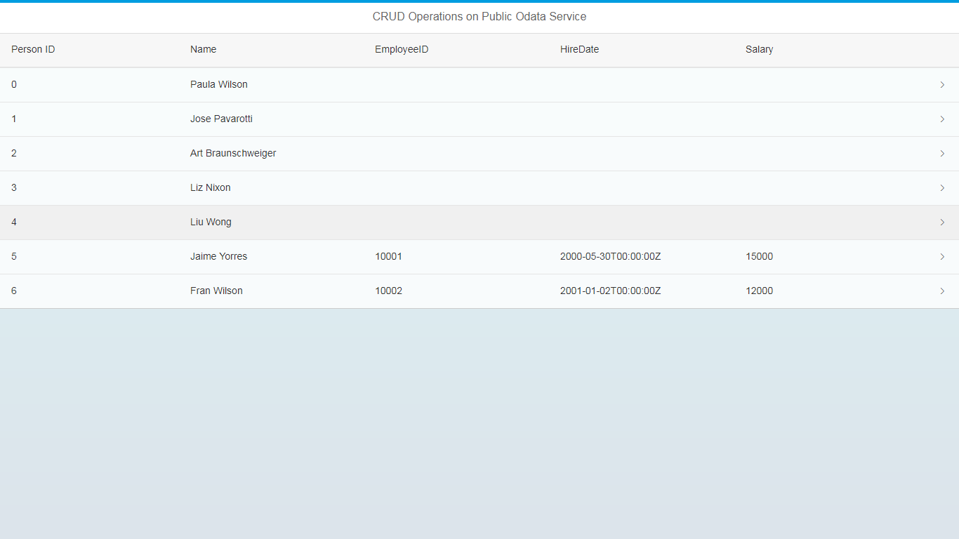Expand the Liu Wong record details

tap(942, 222)
